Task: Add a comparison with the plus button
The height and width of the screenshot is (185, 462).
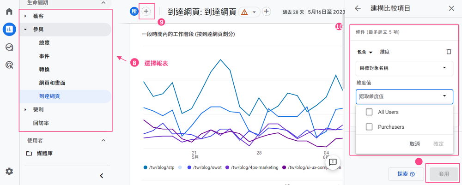Action: coord(146,11)
